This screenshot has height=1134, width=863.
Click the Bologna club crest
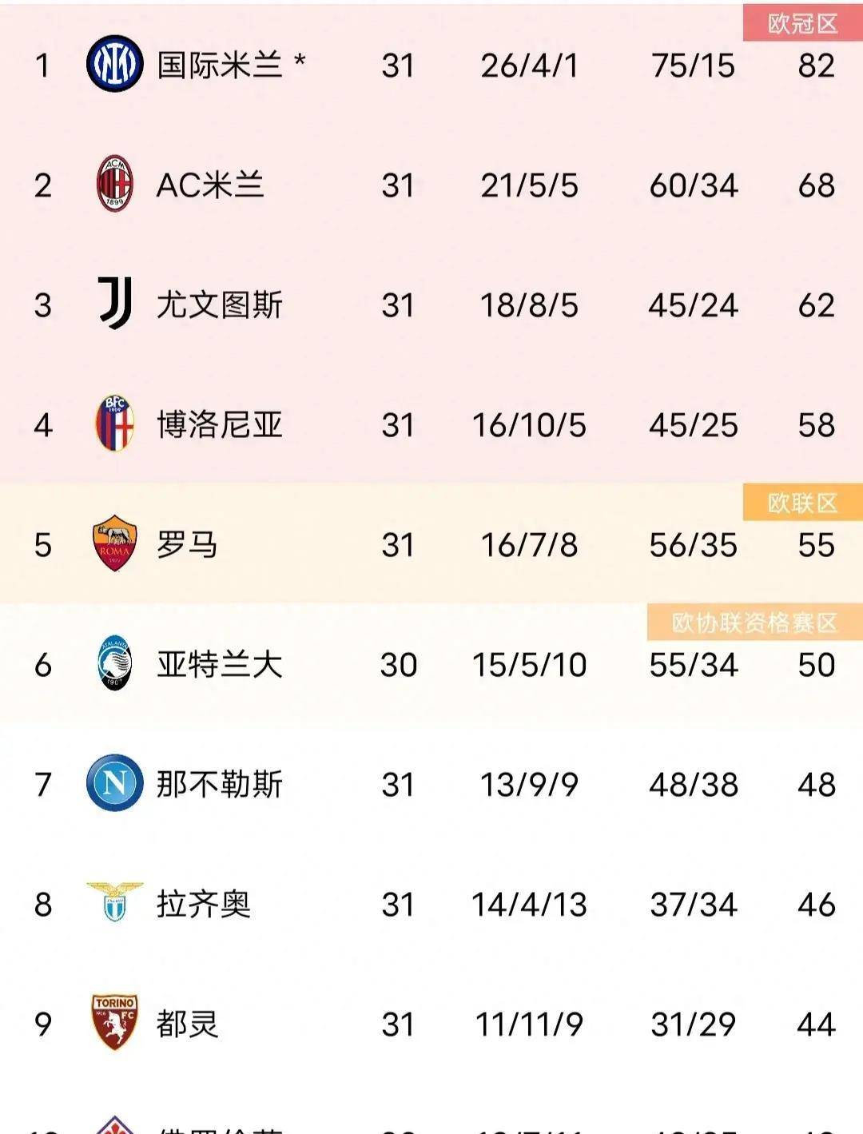(x=114, y=424)
